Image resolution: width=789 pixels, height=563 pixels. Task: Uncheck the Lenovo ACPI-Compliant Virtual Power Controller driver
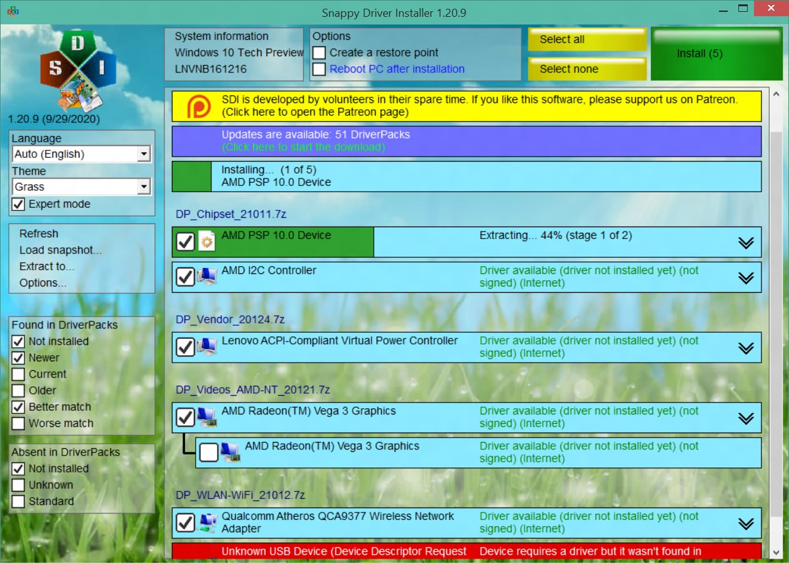(x=186, y=347)
